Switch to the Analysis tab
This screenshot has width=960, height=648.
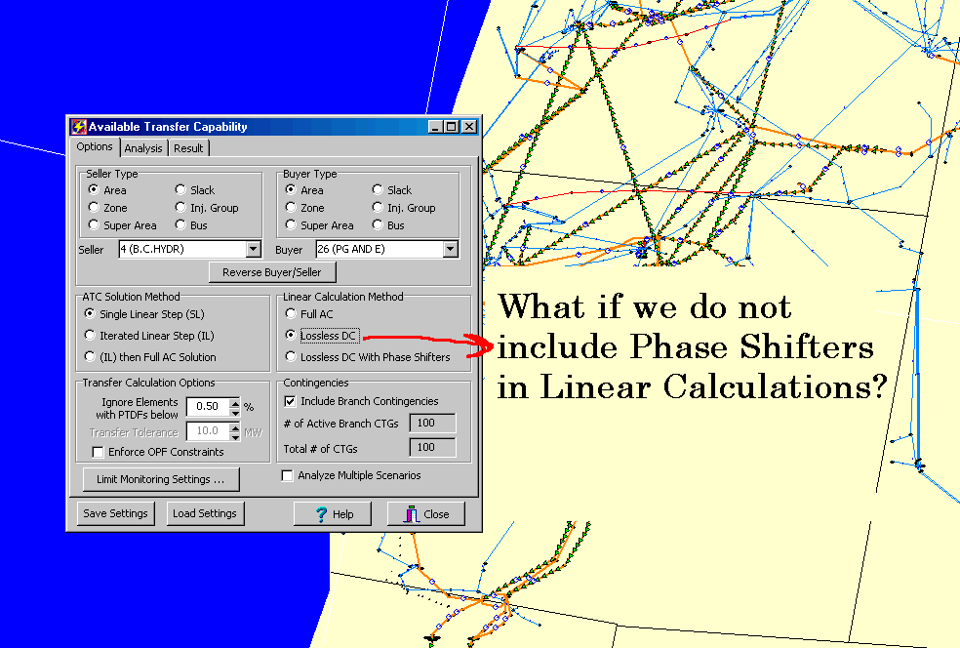tap(143, 148)
